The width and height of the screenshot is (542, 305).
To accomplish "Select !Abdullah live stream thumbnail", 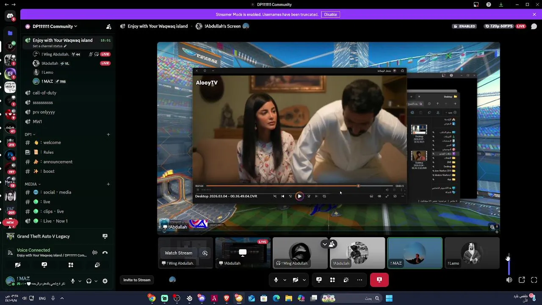I will 243,253.
